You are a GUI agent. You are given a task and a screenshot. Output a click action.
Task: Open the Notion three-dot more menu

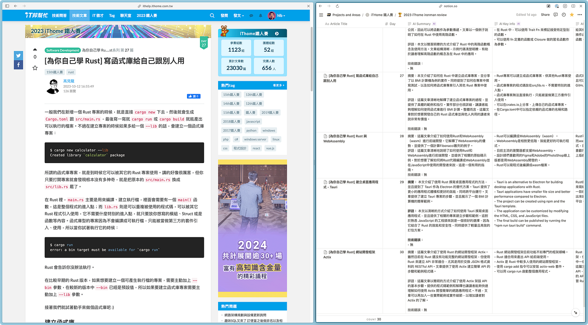[x=580, y=15]
